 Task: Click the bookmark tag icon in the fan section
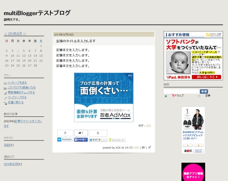coord(5,98)
